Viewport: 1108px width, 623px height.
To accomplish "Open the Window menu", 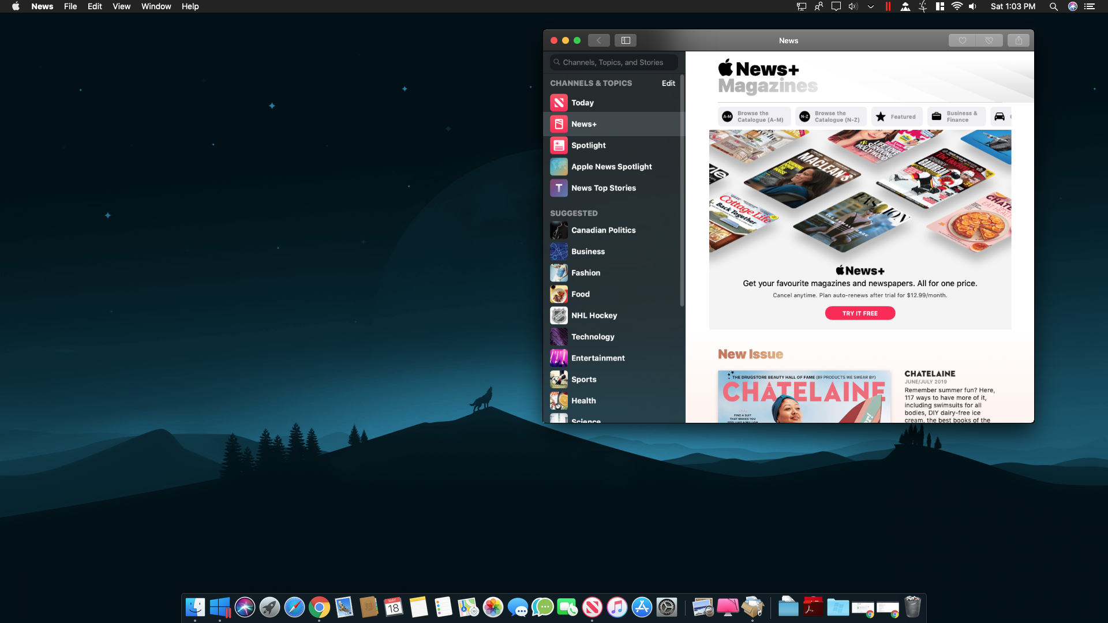I will 156,6.
